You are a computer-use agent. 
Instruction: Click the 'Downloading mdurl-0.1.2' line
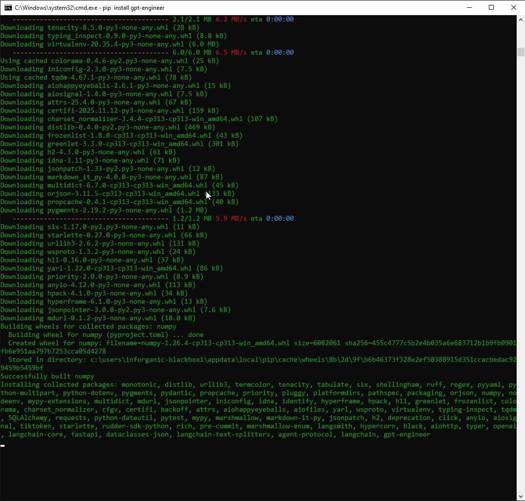point(98,318)
